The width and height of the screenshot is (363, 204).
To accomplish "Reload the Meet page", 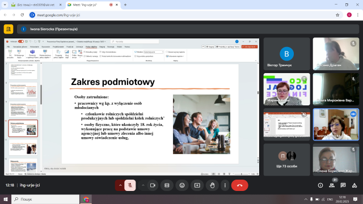I will 22,15.
